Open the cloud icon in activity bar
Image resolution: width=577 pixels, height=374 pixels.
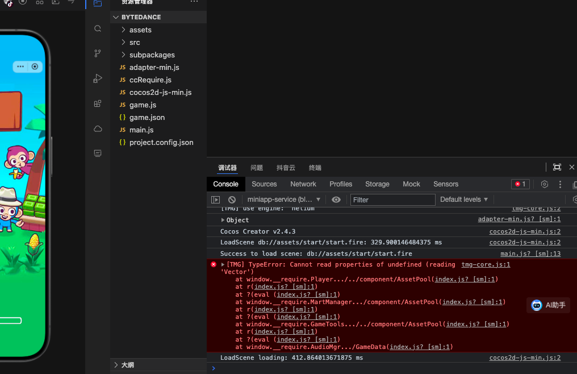[x=98, y=128]
